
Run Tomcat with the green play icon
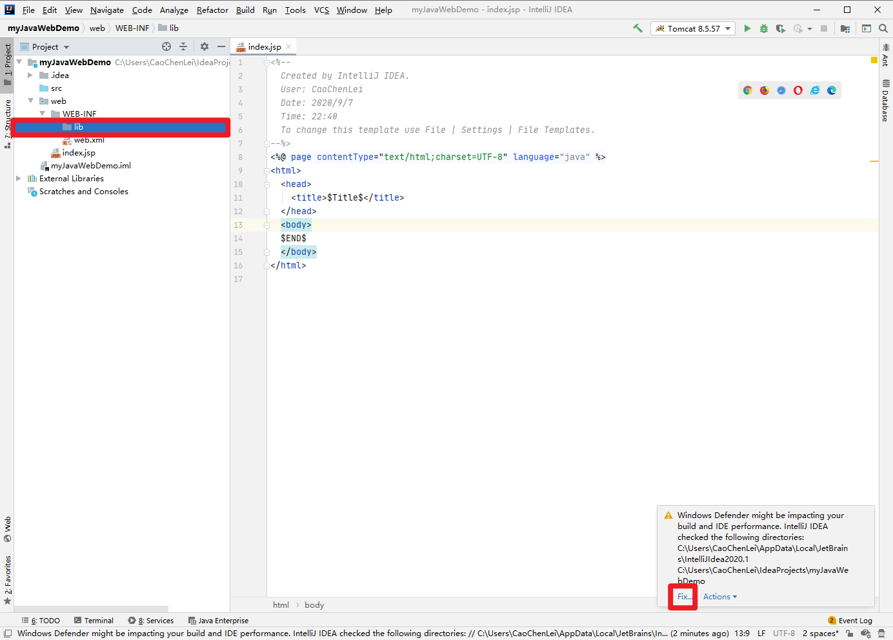[x=747, y=28]
